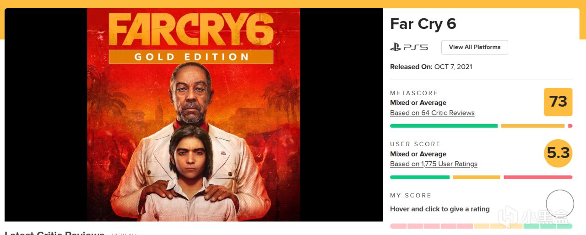Select the green positive user ratings bar

click(x=419, y=177)
